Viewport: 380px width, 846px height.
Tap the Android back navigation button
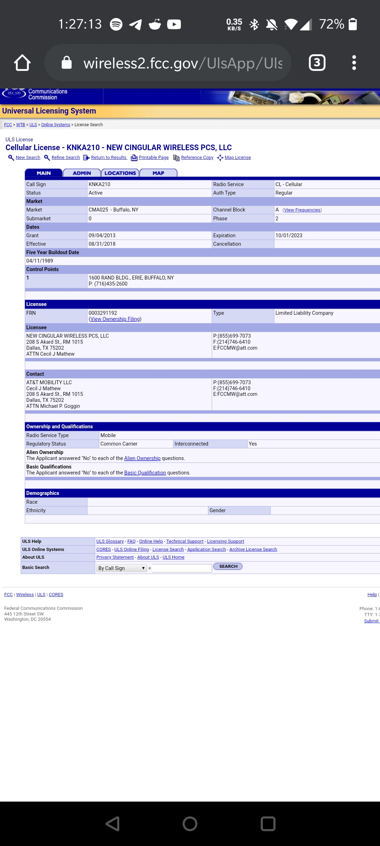[113, 824]
